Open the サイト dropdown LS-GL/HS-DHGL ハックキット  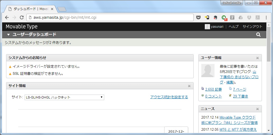click(x=65, y=97)
